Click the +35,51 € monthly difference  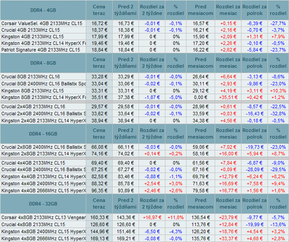coord(228,97)
